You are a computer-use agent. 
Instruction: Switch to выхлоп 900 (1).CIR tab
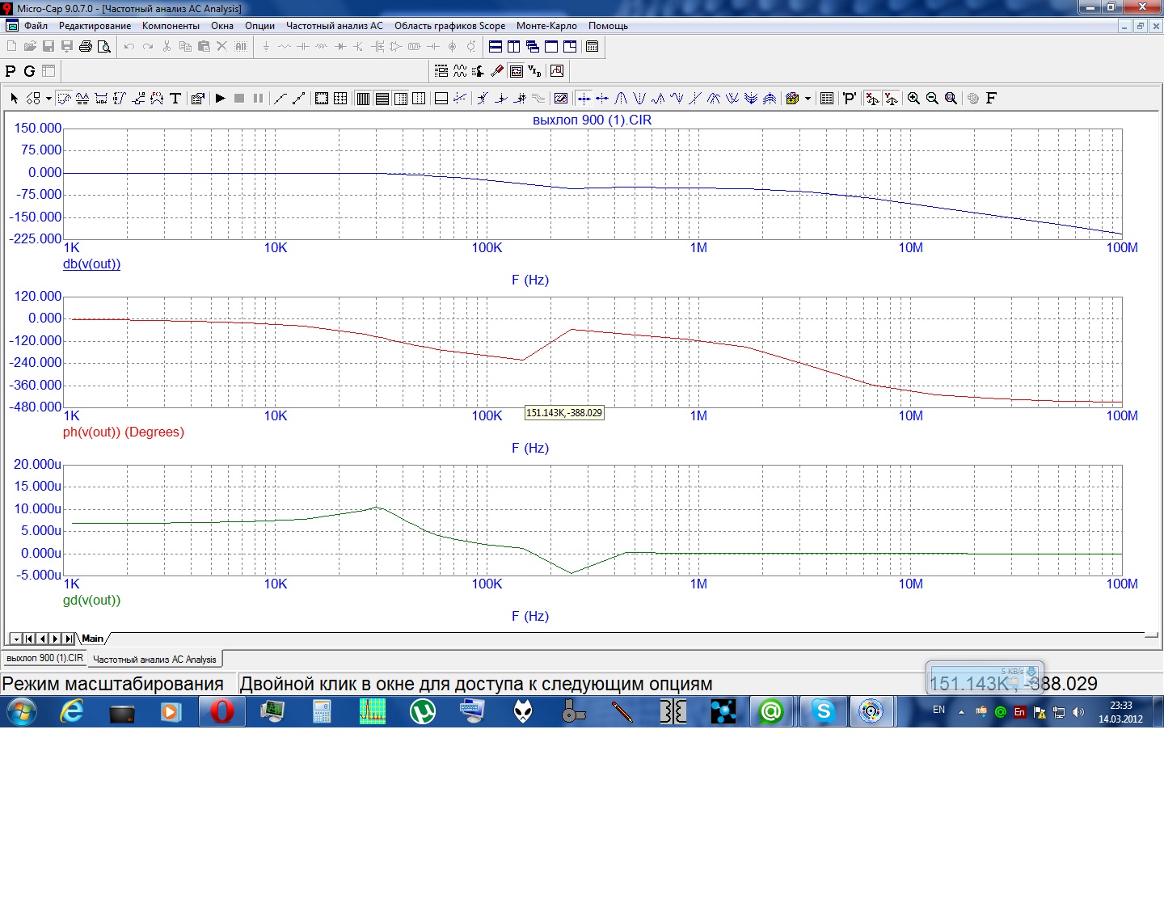click(x=44, y=658)
